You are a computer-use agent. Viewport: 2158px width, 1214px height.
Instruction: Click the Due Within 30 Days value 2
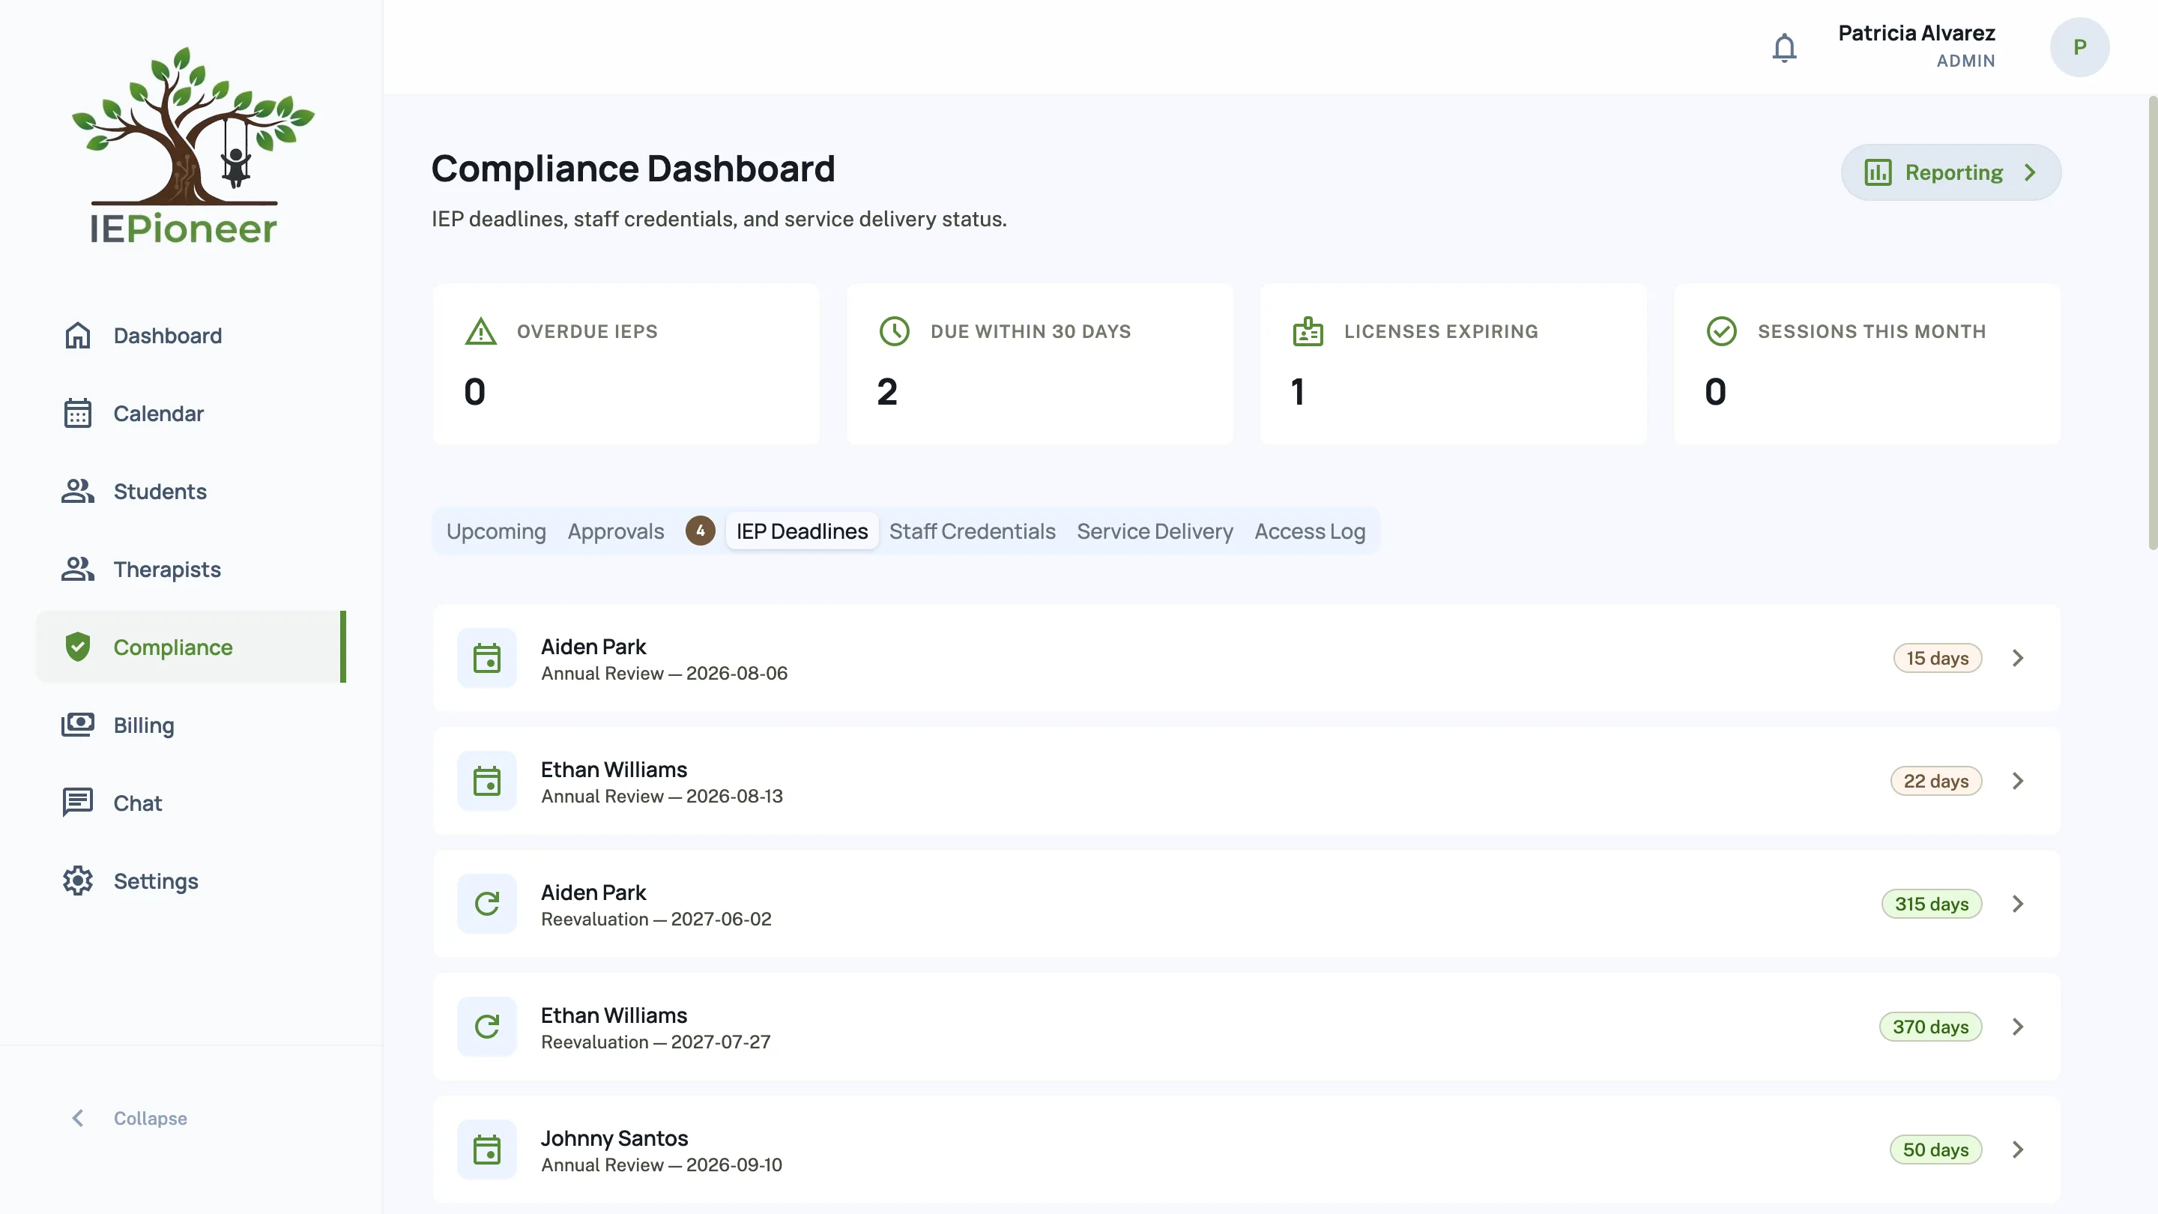pyautogui.click(x=887, y=392)
